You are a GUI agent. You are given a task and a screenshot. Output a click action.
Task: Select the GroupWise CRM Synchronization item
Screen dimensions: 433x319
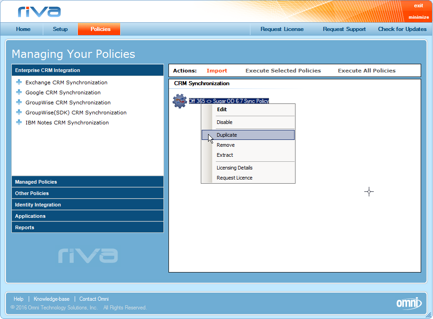coord(68,103)
